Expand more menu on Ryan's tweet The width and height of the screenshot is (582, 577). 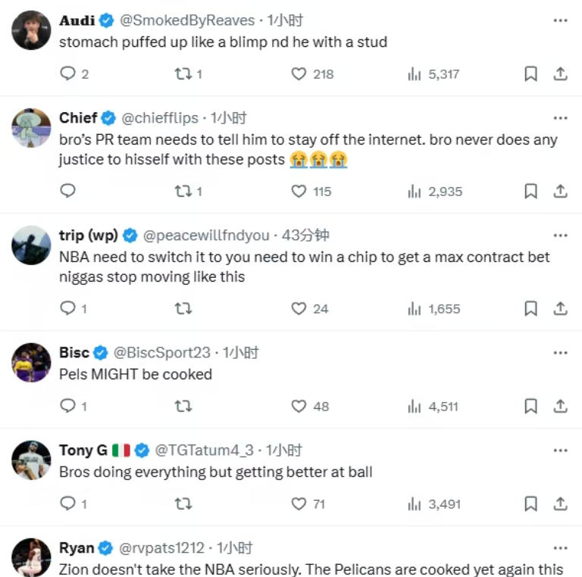point(560,548)
